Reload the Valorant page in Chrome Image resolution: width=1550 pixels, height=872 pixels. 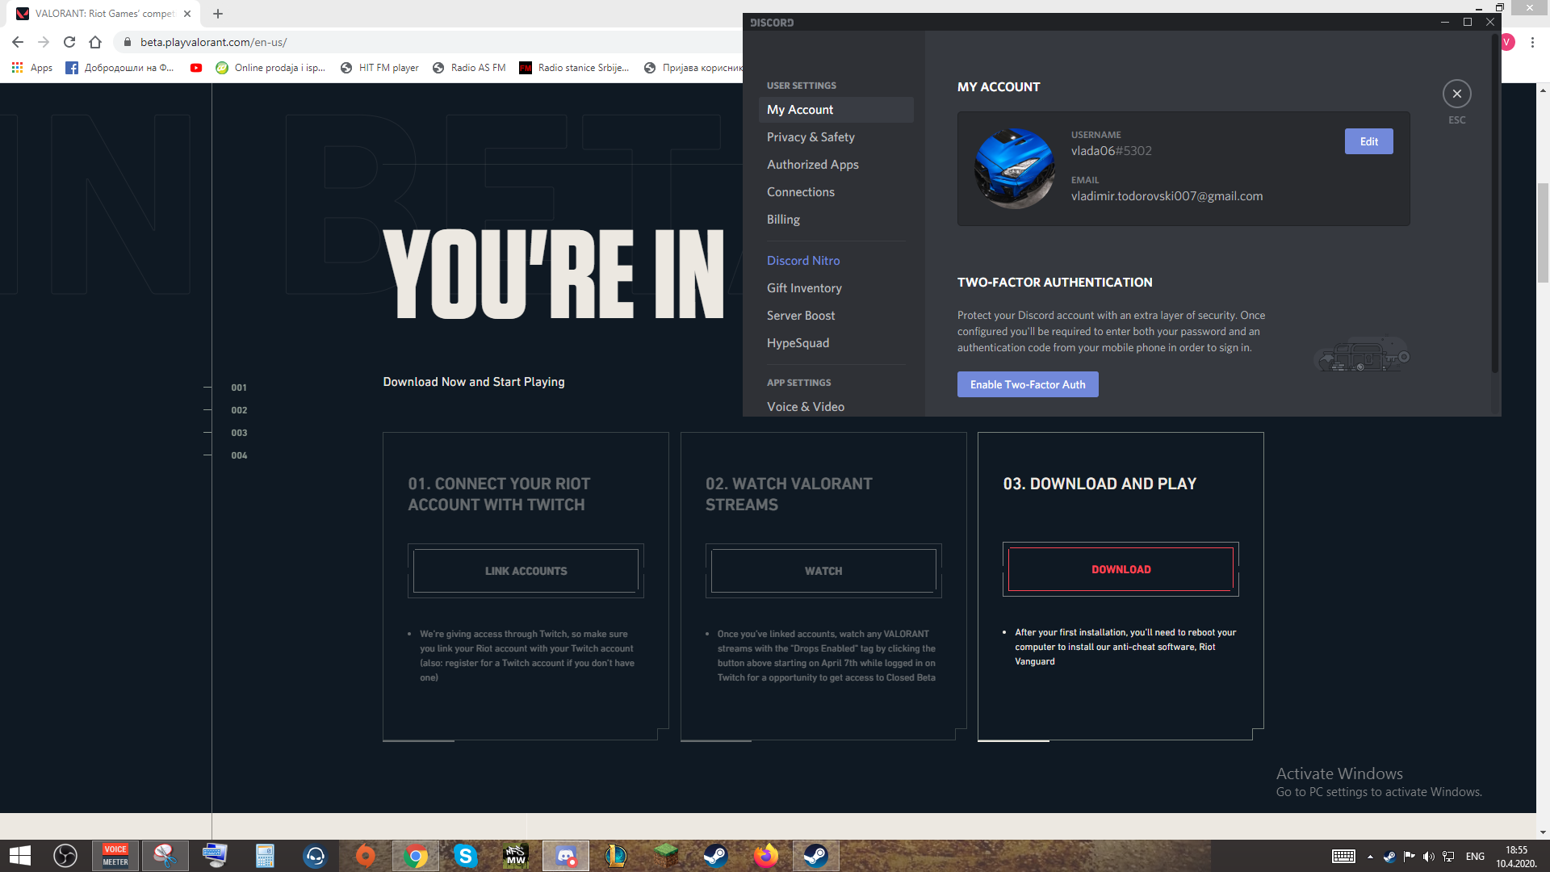(x=69, y=42)
